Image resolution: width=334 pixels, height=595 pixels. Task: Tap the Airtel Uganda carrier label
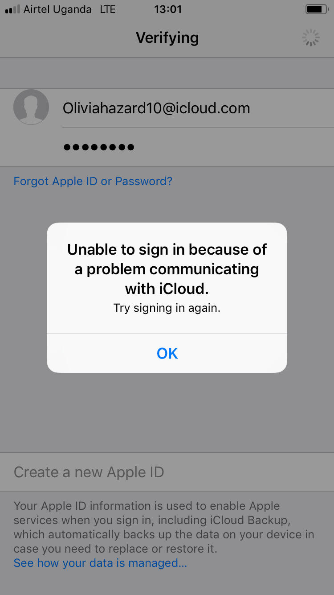click(x=57, y=9)
